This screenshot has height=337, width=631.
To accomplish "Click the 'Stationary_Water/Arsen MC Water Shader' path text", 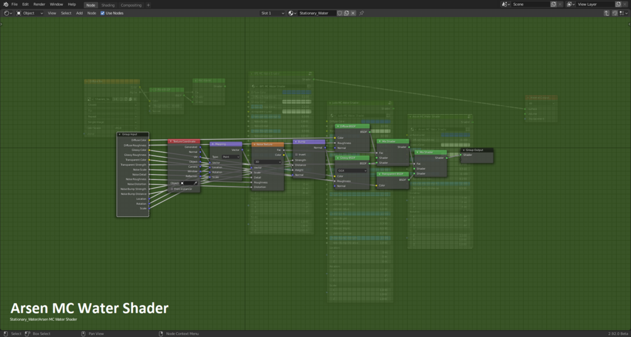I will pos(43,319).
